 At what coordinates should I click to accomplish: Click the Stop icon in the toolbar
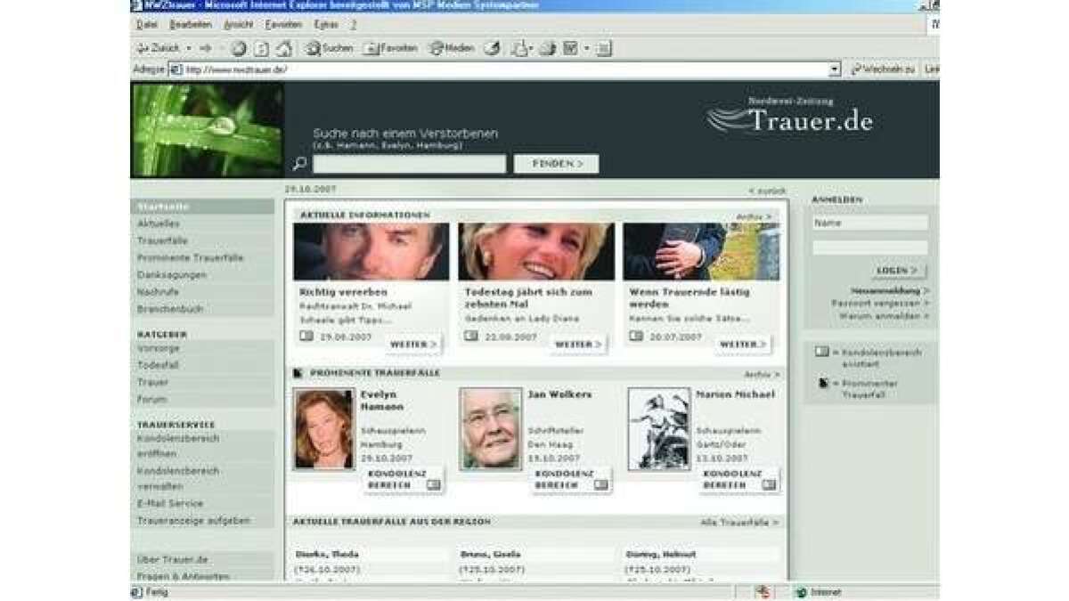(236, 48)
